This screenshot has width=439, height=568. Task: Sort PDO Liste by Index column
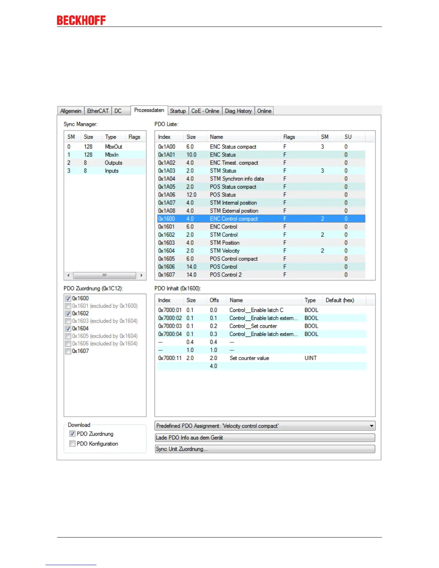[x=170, y=137]
